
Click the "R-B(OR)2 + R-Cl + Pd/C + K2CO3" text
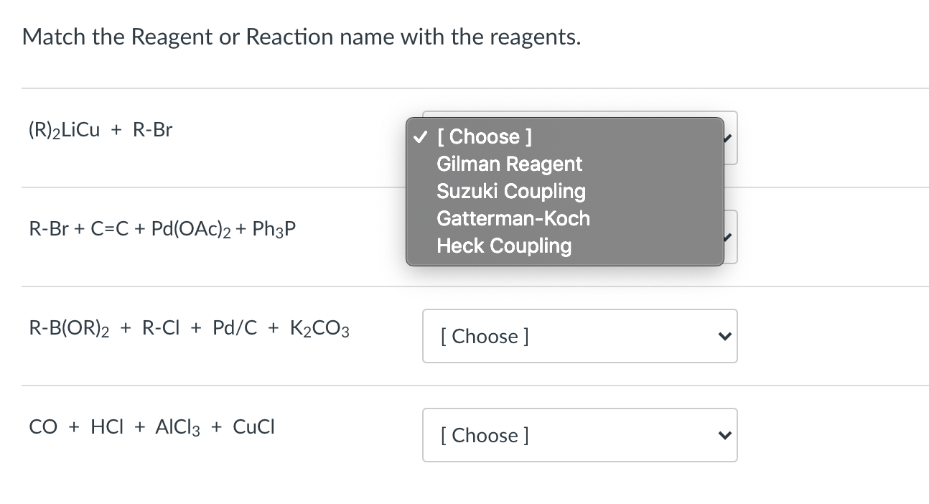tap(189, 329)
